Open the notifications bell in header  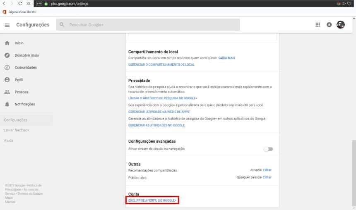(x=329, y=25)
